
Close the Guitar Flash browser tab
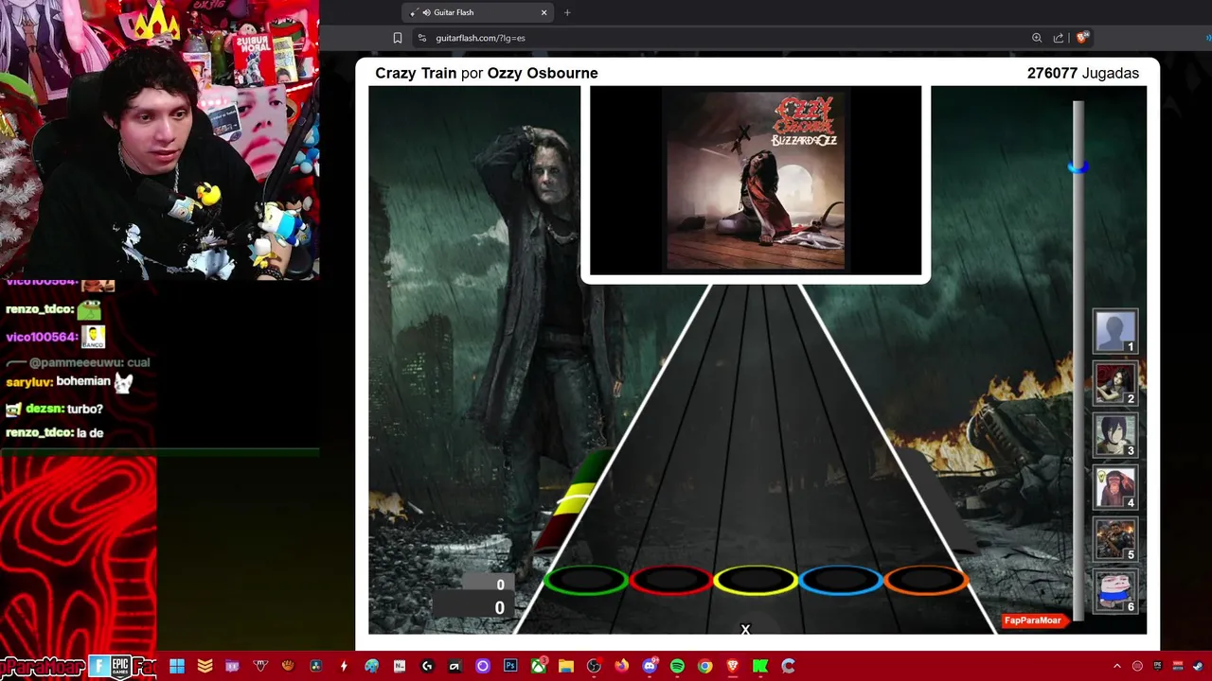[544, 12]
